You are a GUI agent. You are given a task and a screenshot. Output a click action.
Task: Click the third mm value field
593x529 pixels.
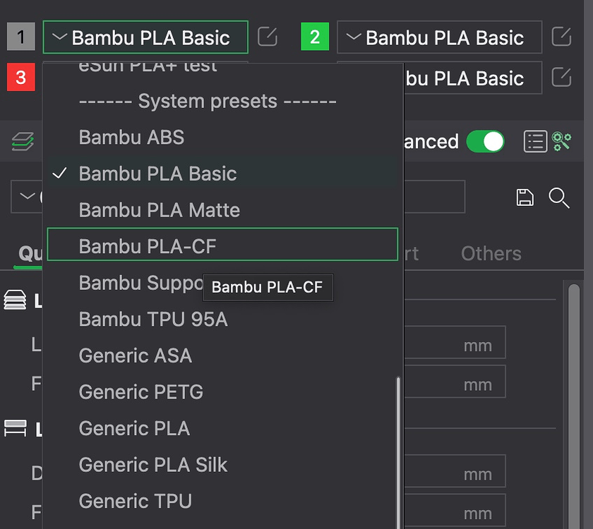455,471
